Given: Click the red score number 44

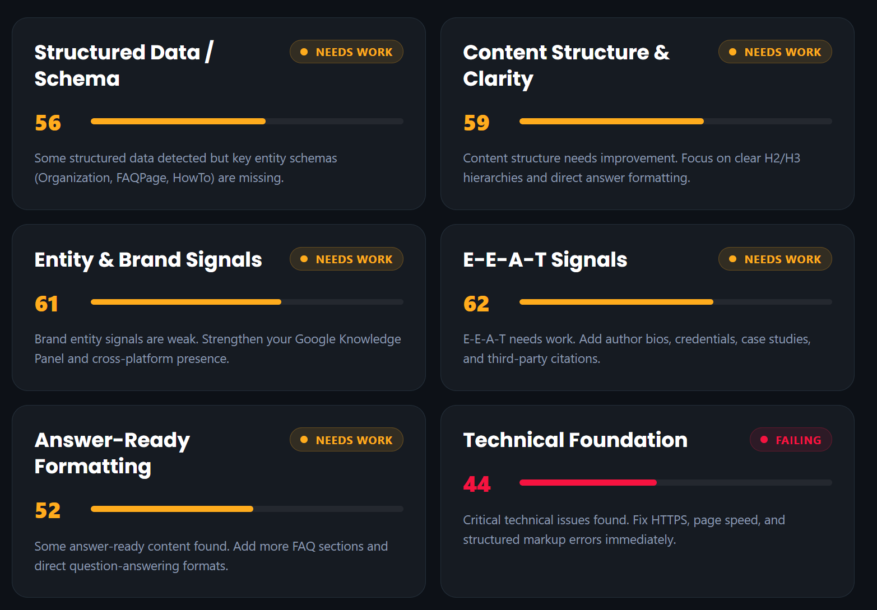Looking at the screenshot, I should (x=477, y=484).
